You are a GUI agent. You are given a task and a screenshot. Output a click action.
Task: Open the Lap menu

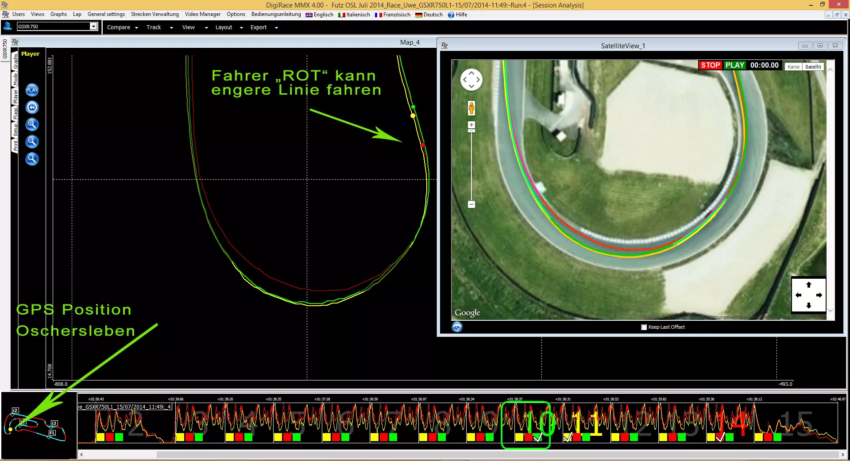[x=77, y=14]
